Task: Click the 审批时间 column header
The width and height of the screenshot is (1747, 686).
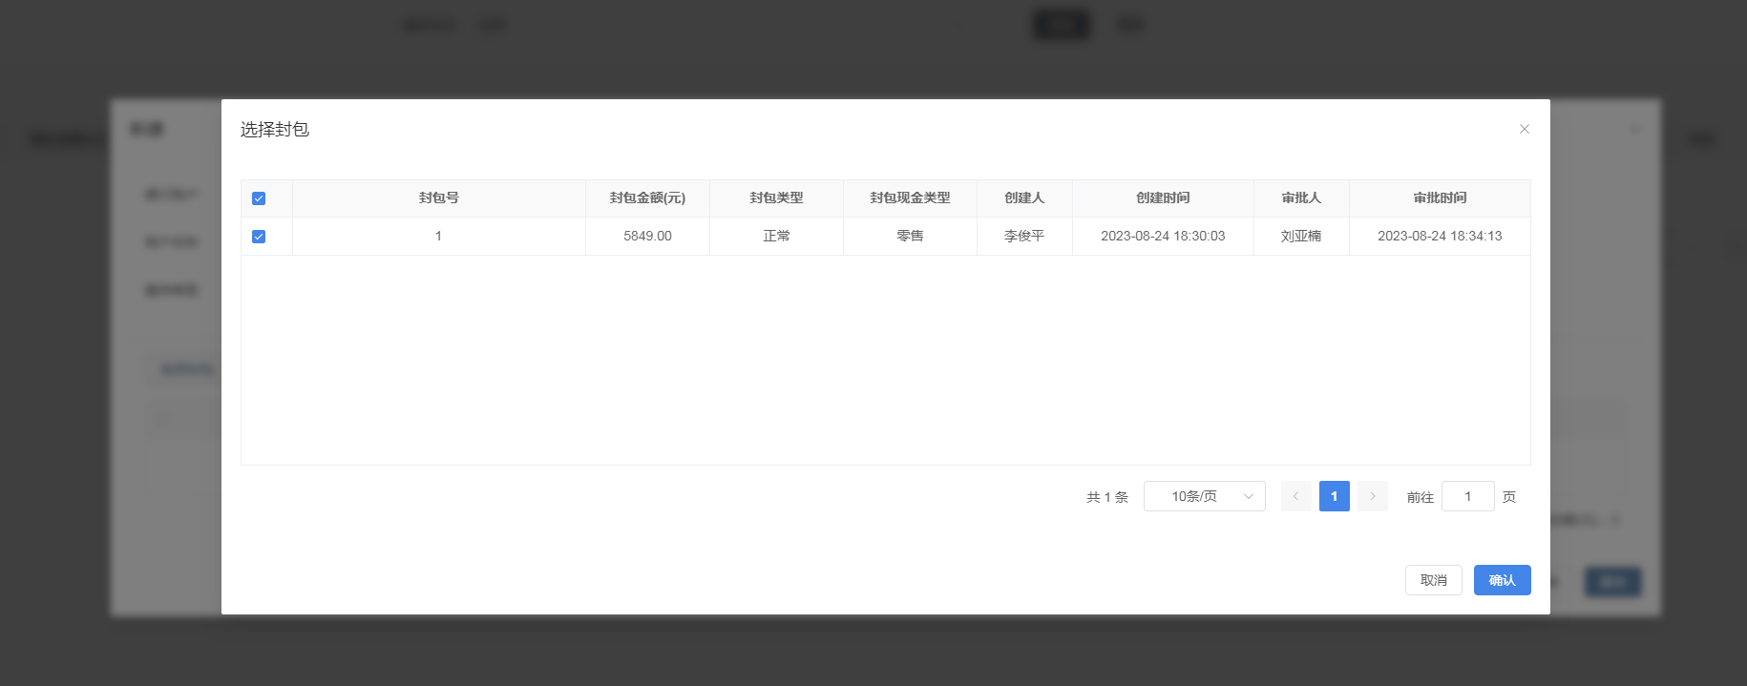Action: point(1440,197)
